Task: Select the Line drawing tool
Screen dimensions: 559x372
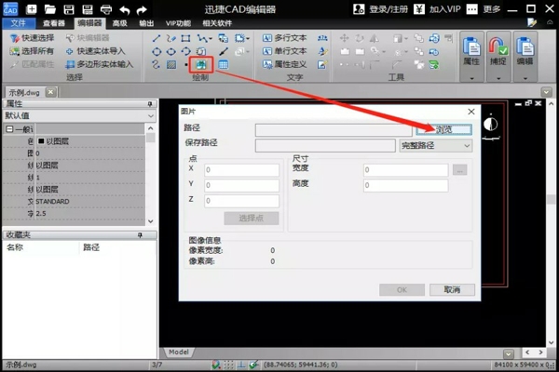Action: pyautogui.click(x=157, y=38)
